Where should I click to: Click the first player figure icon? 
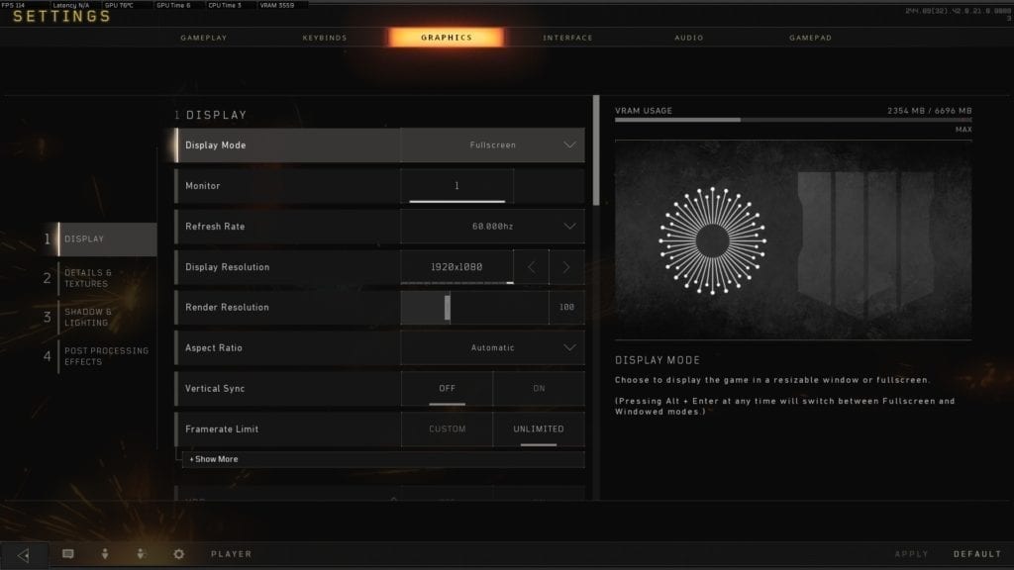pyautogui.click(x=105, y=554)
